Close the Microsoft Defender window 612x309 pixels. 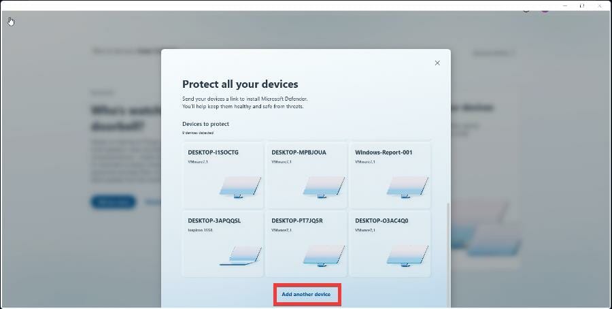click(600, 5)
